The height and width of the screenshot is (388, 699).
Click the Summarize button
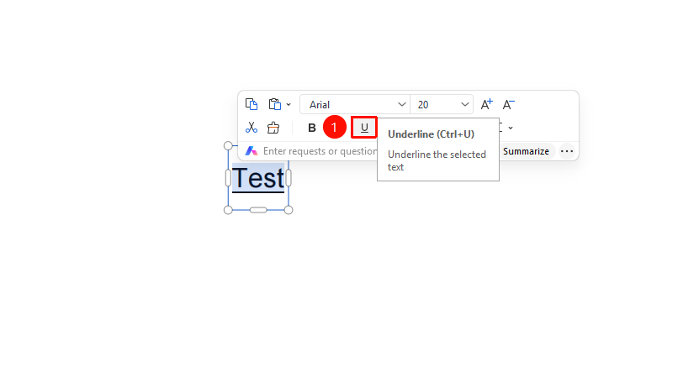526,151
